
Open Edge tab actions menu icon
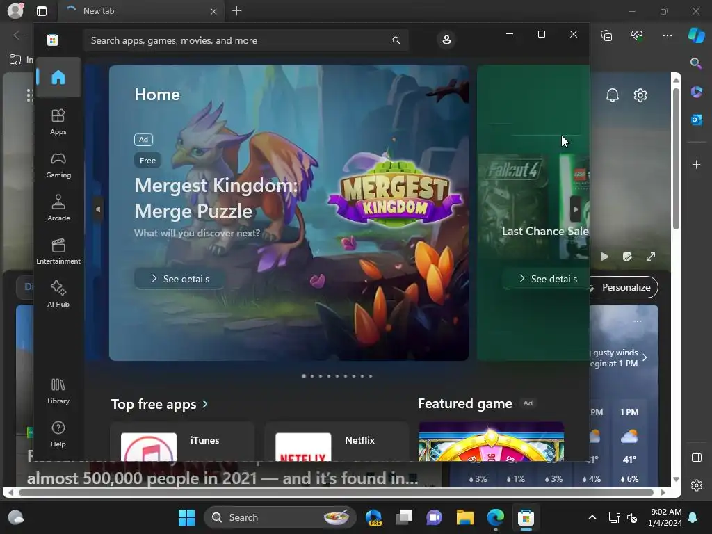(42, 11)
